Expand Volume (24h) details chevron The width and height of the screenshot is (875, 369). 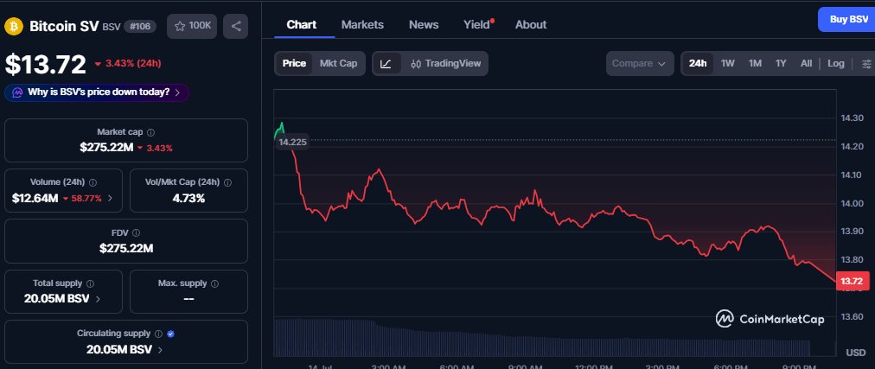pos(110,198)
